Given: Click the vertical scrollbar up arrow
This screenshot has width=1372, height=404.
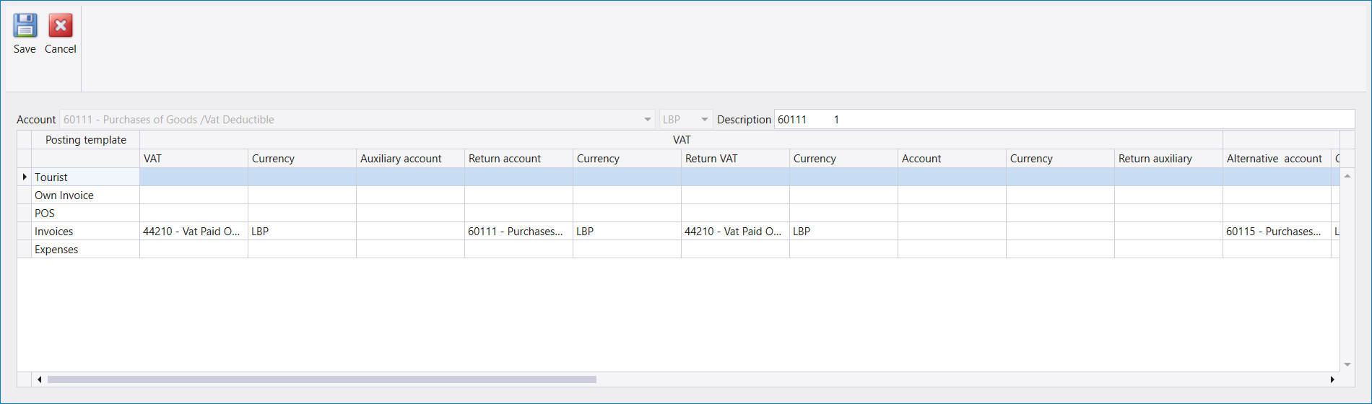Looking at the screenshot, I should point(1347,176).
